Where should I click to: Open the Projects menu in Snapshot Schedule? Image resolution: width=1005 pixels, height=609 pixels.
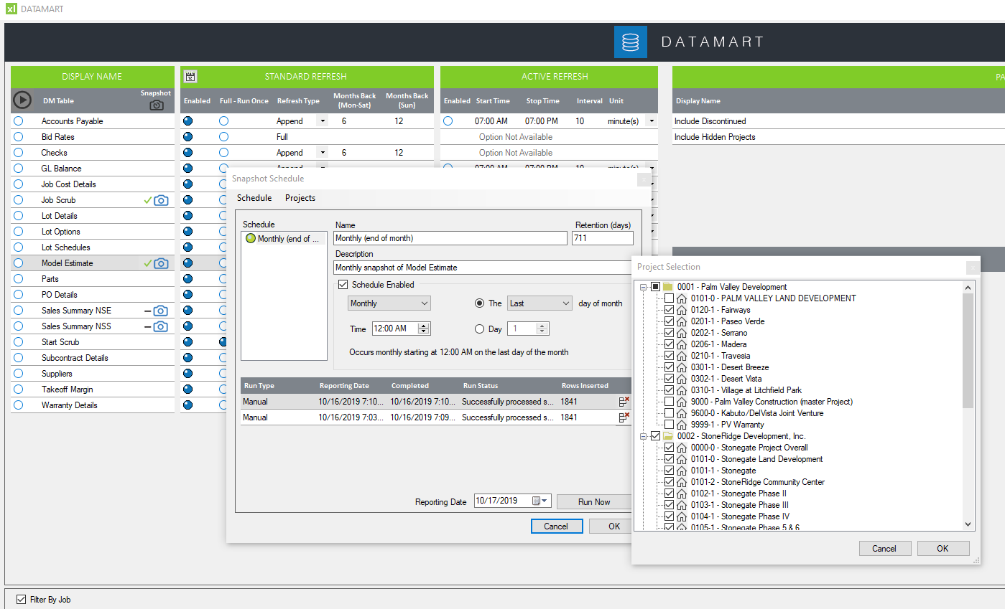click(x=300, y=198)
